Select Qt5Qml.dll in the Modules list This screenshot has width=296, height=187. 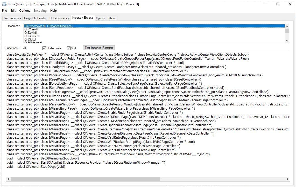click(154, 33)
